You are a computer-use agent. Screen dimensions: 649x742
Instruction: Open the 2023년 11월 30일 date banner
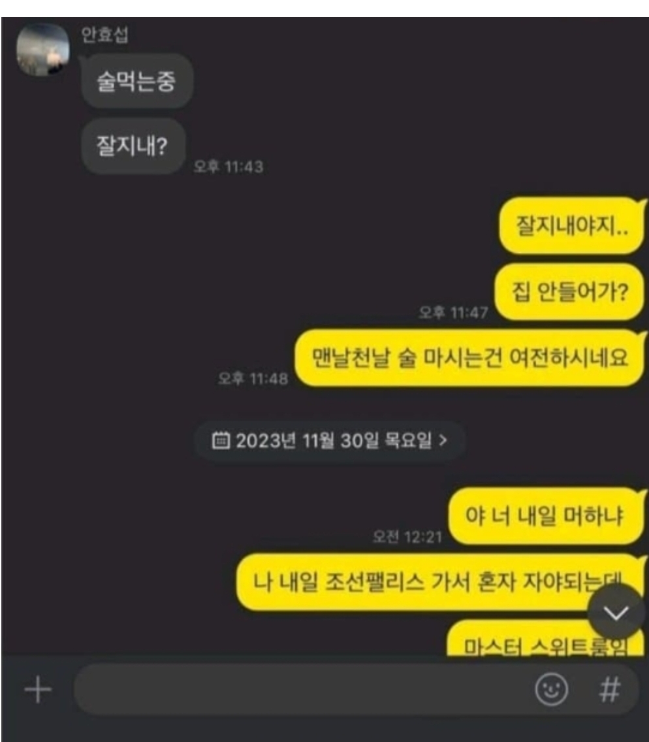(x=329, y=440)
